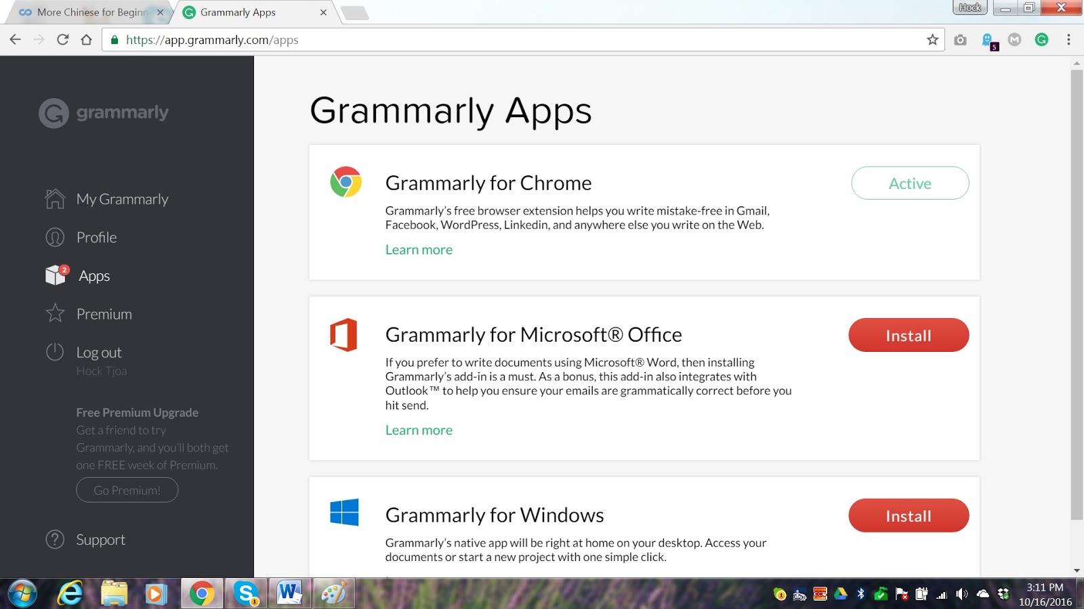1084x609 pixels.
Task: Click the network signal tray icon
Action: click(x=942, y=594)
